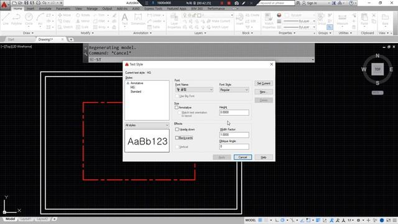Click the Group icon in Groups panel
Image resolution: width=398 pixels, height=224 pixels.
322,19
